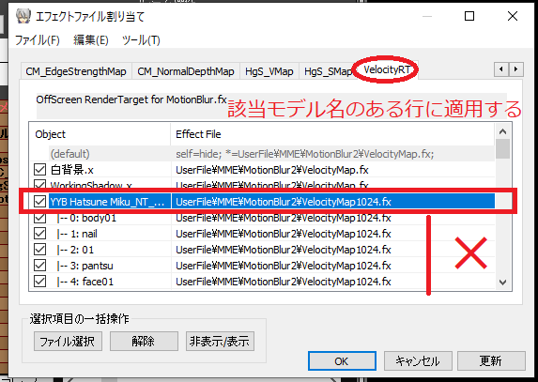The height and width of the screenshot is (382, 538).
Task: Select the 1: nail subset row
Action: point(263,234)
